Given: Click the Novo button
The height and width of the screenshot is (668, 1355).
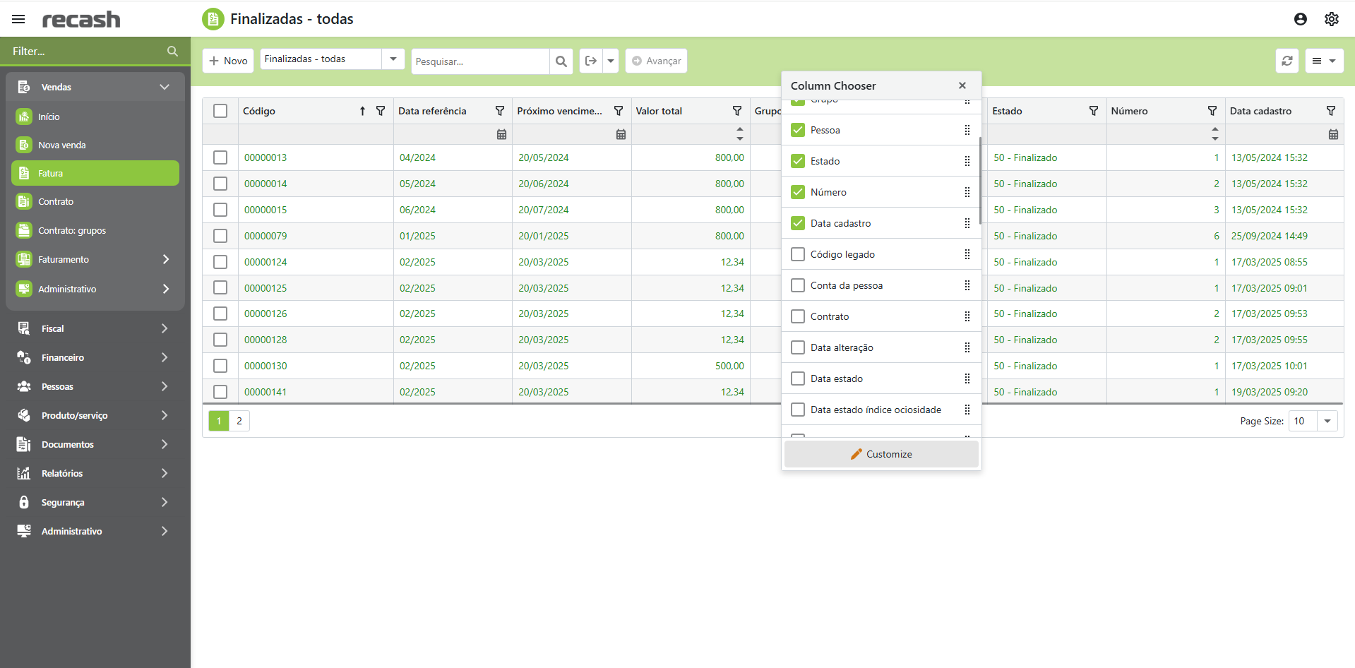Looking at the screenshot, I should coord(228,61).
